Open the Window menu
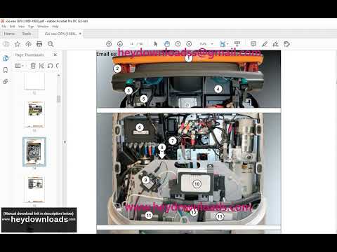 [43, 27]
